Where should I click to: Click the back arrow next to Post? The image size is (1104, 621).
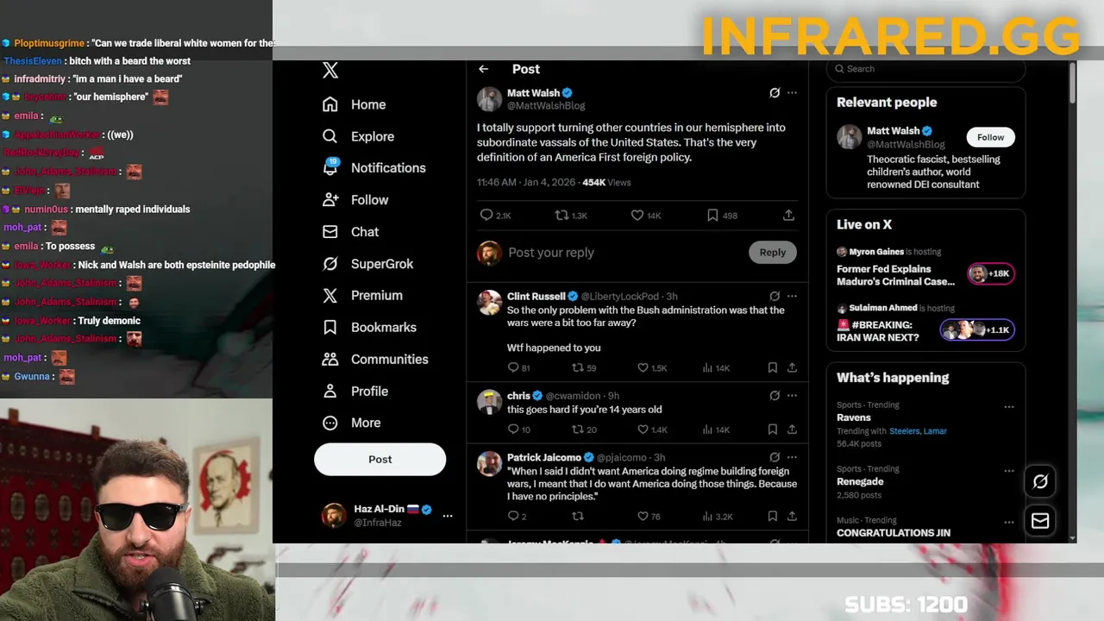[x=484, y=69]
